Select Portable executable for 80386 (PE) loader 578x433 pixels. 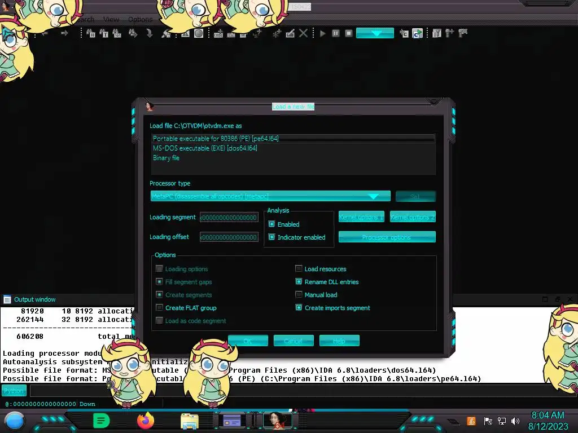coord(293,139)
